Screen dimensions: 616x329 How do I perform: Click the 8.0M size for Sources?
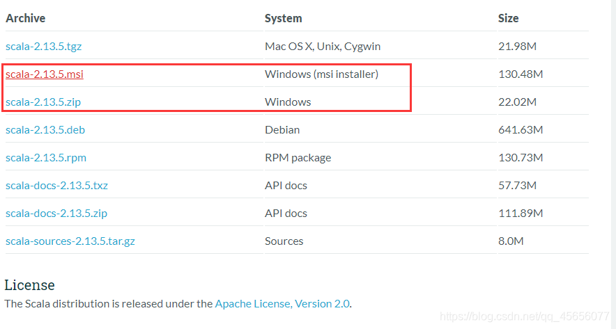(x=511, y=241)
